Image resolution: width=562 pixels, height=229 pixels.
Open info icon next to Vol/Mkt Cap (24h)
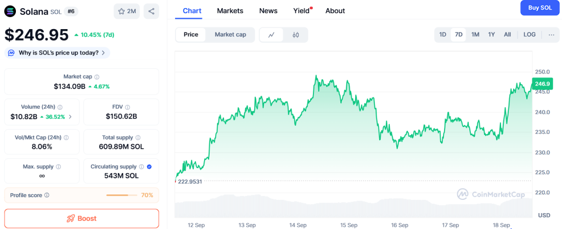pos(66,138)
